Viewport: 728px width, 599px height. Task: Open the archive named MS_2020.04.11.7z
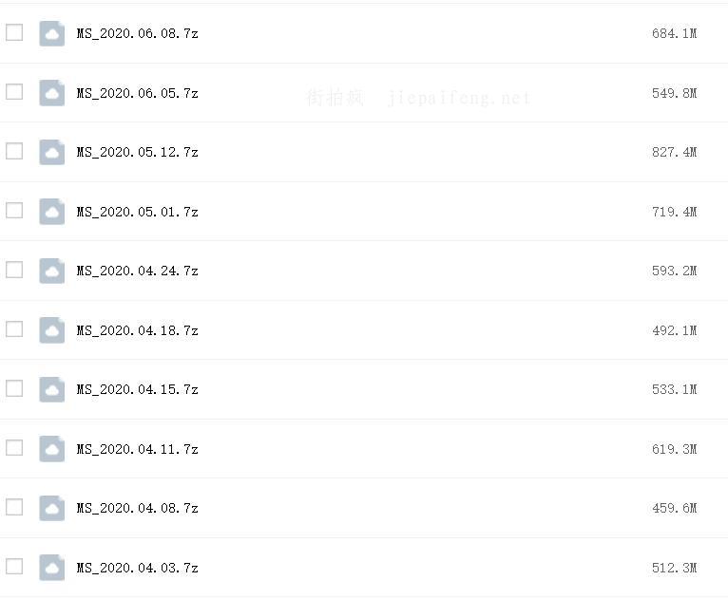pos(137,449)
